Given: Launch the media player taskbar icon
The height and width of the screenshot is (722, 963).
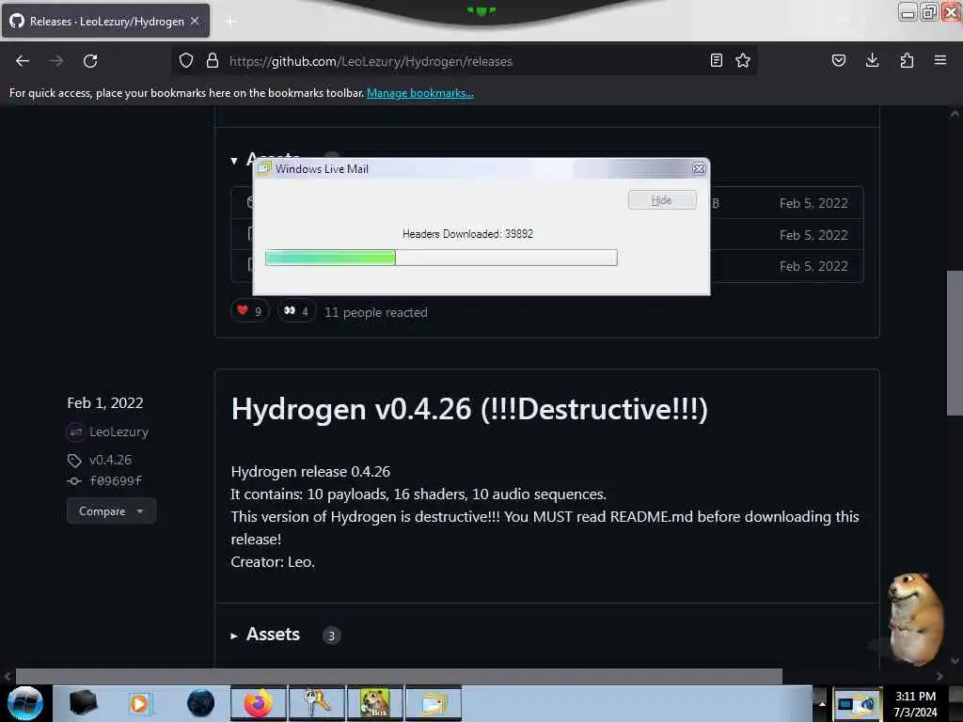Looking at the screenshot, I should coord(141,703).
